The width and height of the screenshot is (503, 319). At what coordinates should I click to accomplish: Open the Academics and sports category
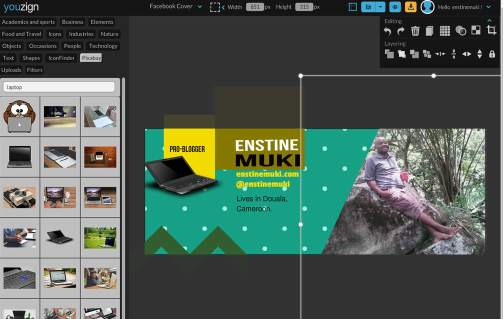point(28,22)
